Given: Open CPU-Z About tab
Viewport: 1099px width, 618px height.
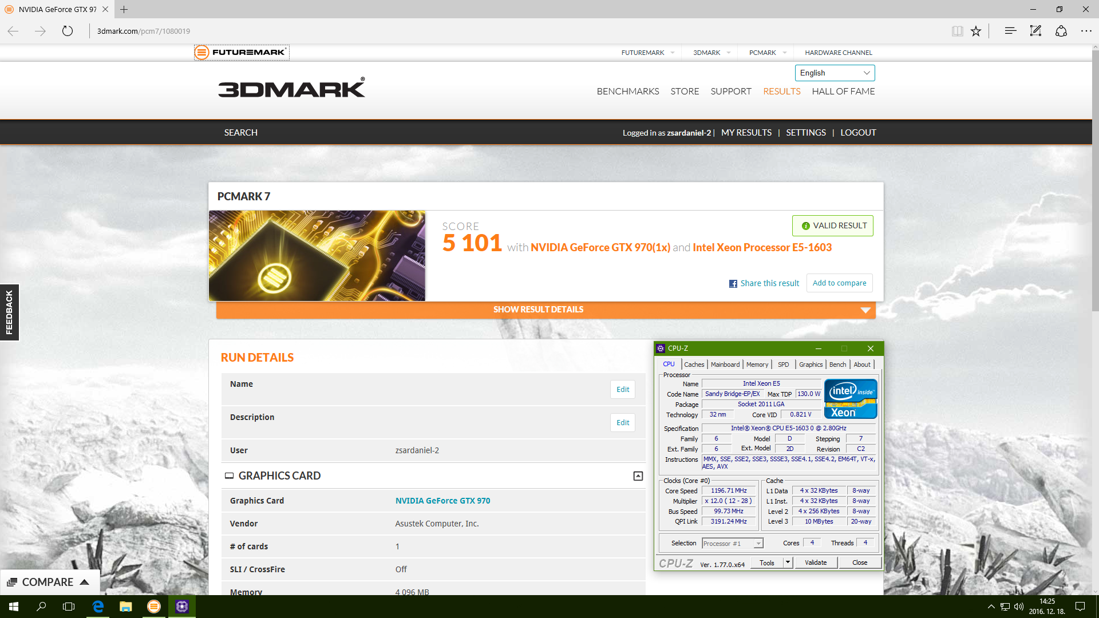Looking at the screenshot, I should (x=862, y=365).
